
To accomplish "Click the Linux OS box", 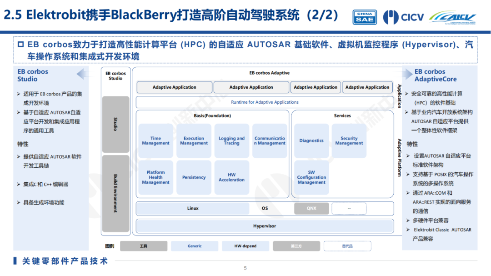I will [x=193, y=208].
